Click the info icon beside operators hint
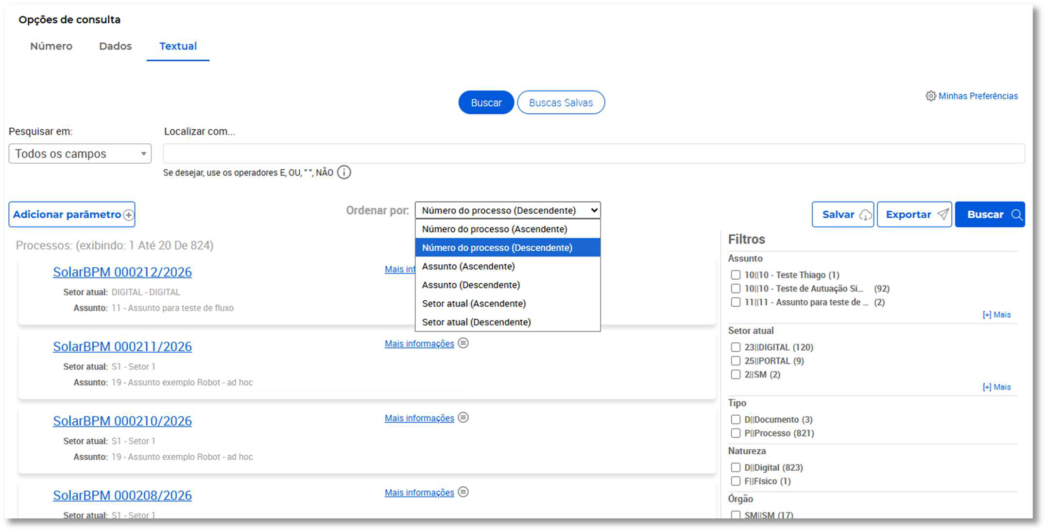Image resolution: width=1046 pixels, height=532 pixels. point(344,172)
